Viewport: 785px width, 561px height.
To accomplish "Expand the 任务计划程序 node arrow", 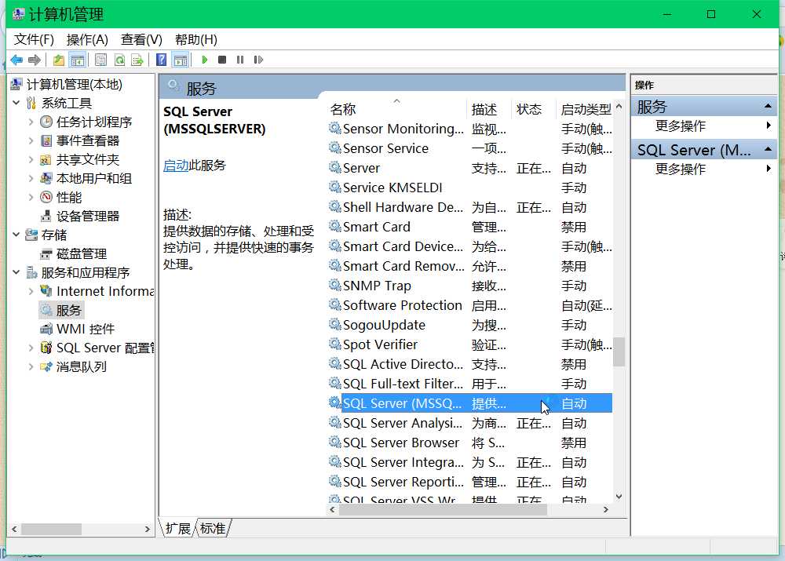I will coord(31,122).
